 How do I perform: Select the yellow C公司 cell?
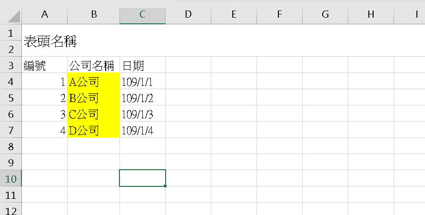click(93, 113)
